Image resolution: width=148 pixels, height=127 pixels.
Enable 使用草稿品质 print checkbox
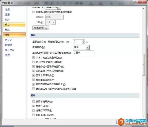point(34,101)
